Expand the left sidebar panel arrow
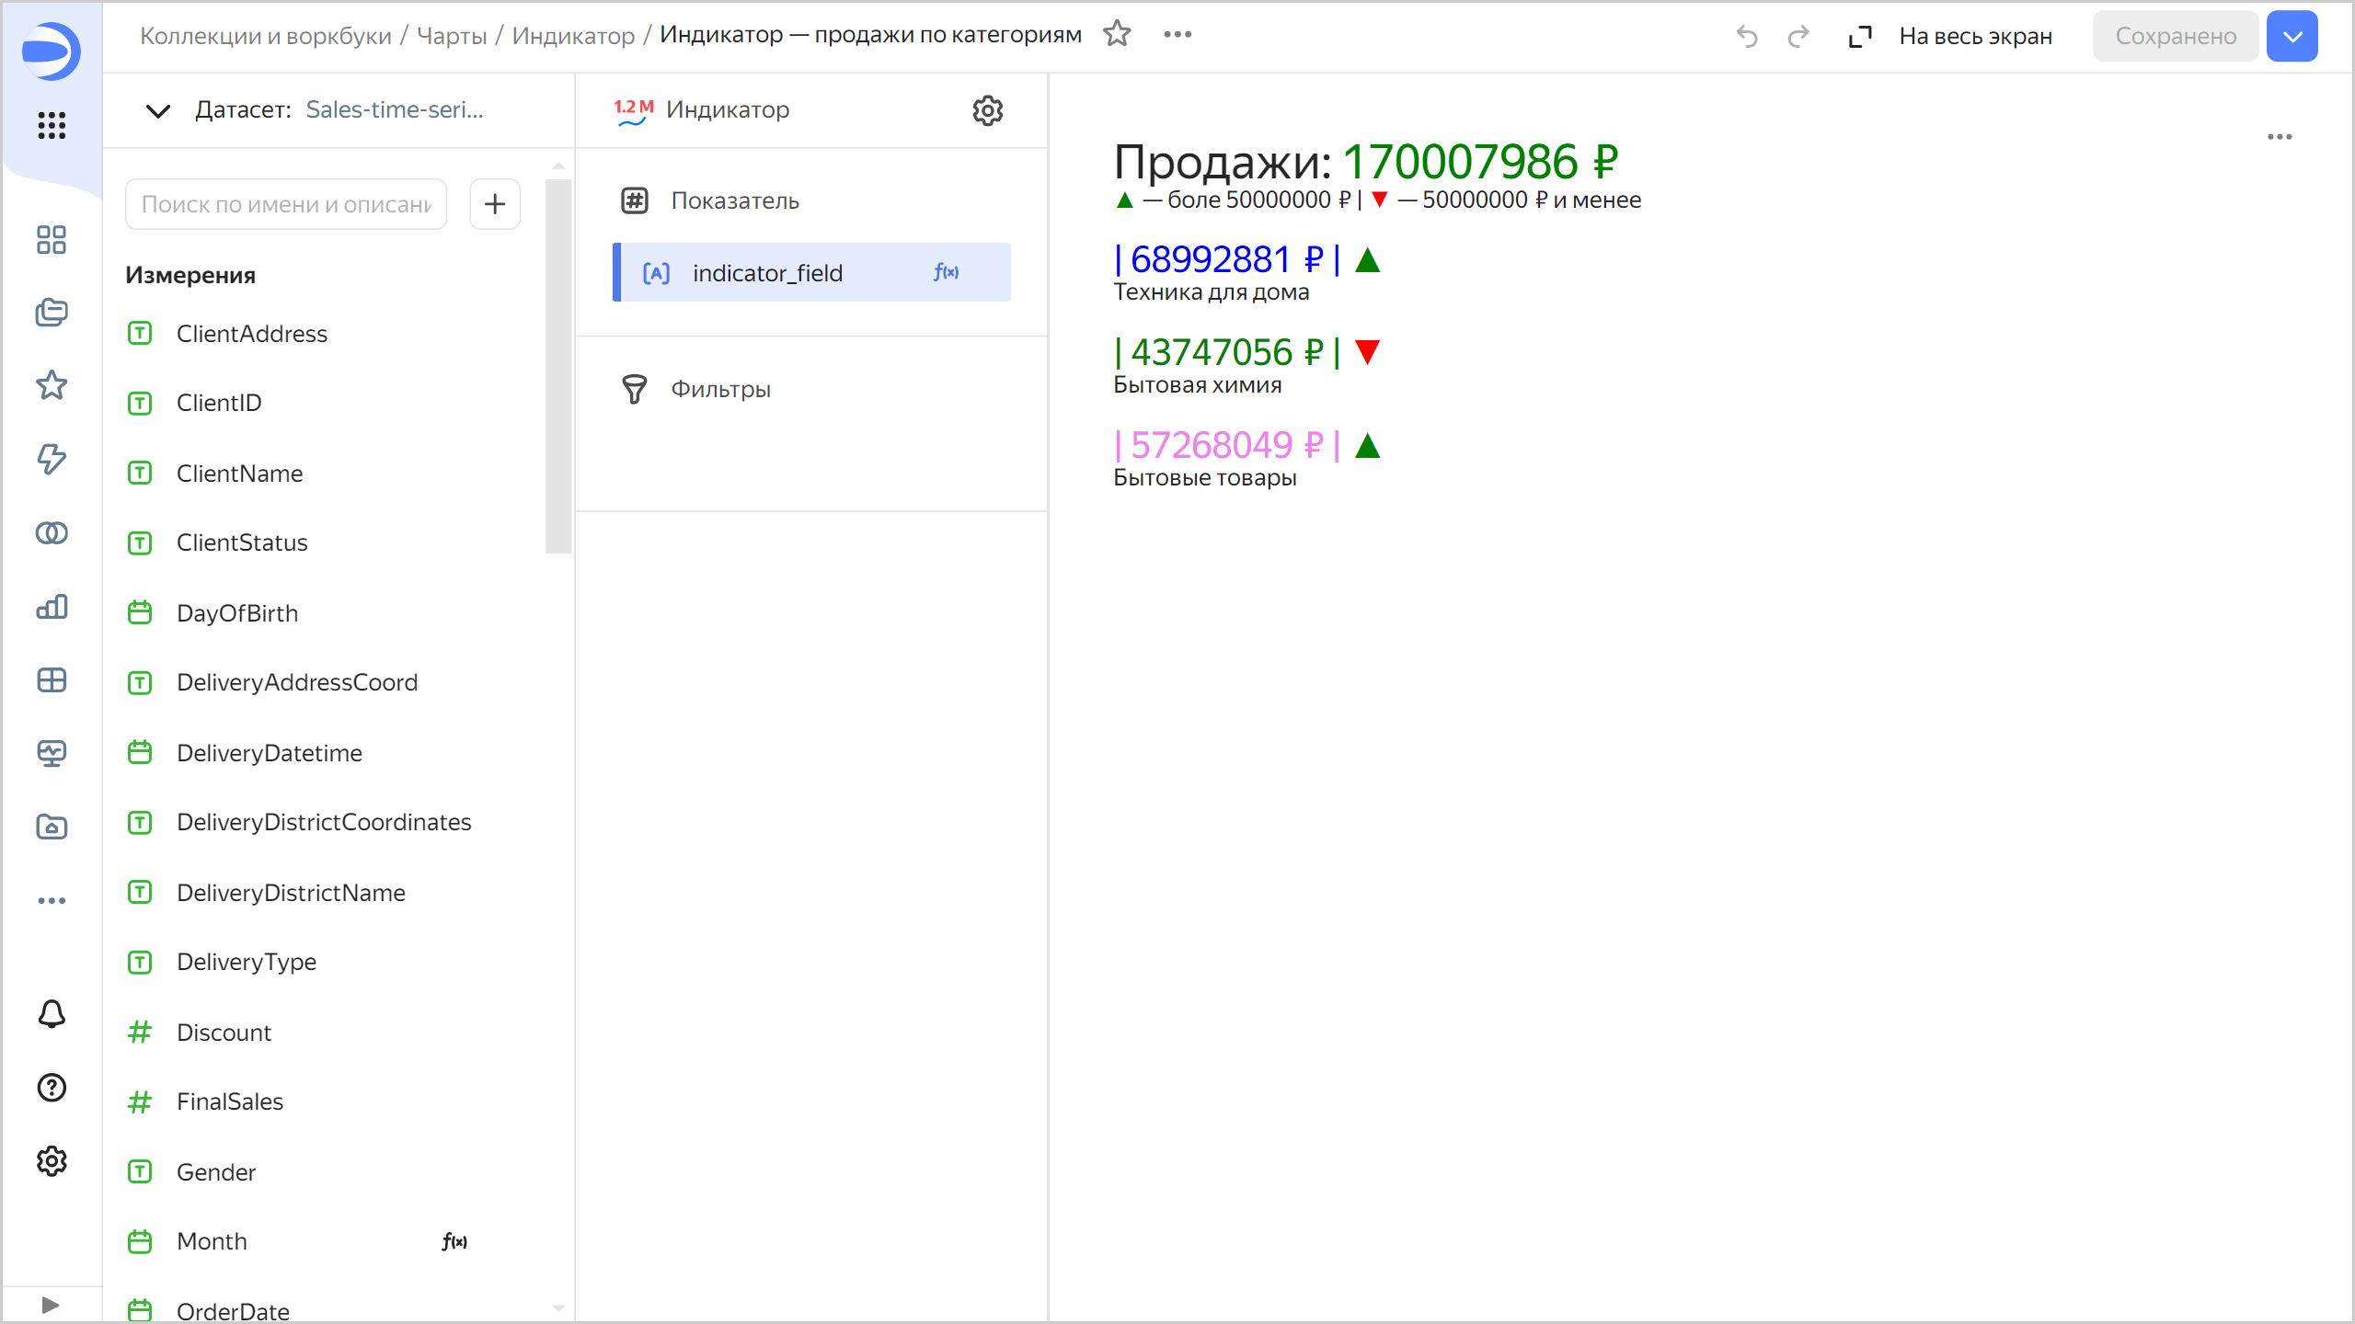The width and height of the screenshot is (2355, 1324). (51, 1305)
